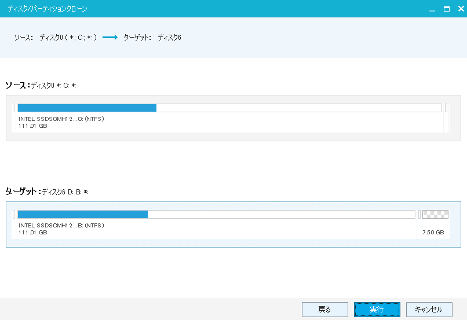The image size is (467, 320).
Task: Click the 実行 (Execute) button
Action: [x=377, y=310]
